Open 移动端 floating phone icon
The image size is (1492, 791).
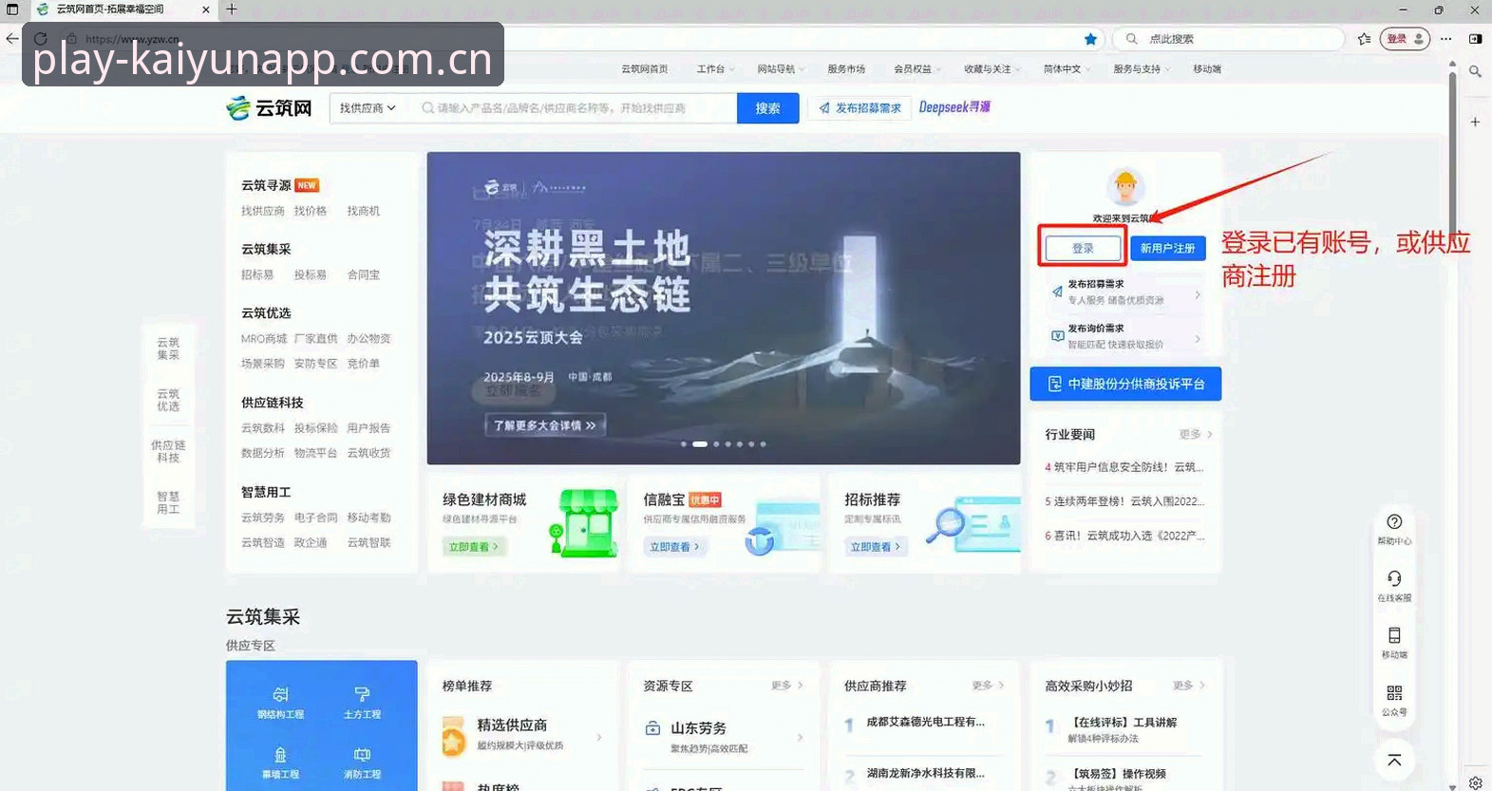1394,642
